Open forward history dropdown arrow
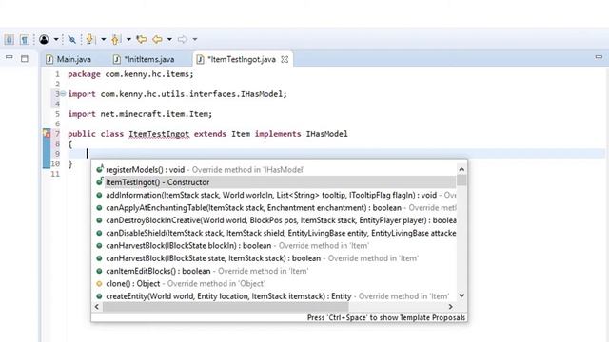The image size is (609, 342). click(194, 39)
